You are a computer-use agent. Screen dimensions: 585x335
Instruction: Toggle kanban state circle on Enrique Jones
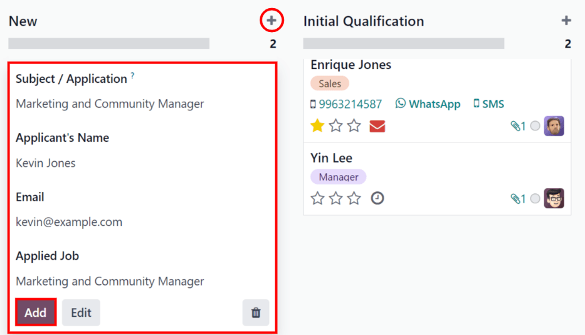[x=535, y=126]
